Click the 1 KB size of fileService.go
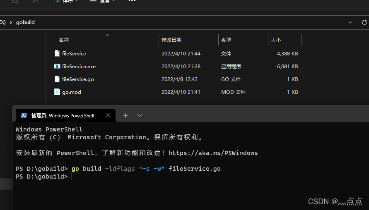369x210 pixels. [x=292, y=79]
